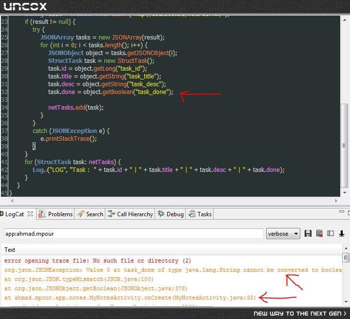Clear the LogCat log
Image resolution: width=350 pixels, height=319 pixels.
(x=319, y=234)
